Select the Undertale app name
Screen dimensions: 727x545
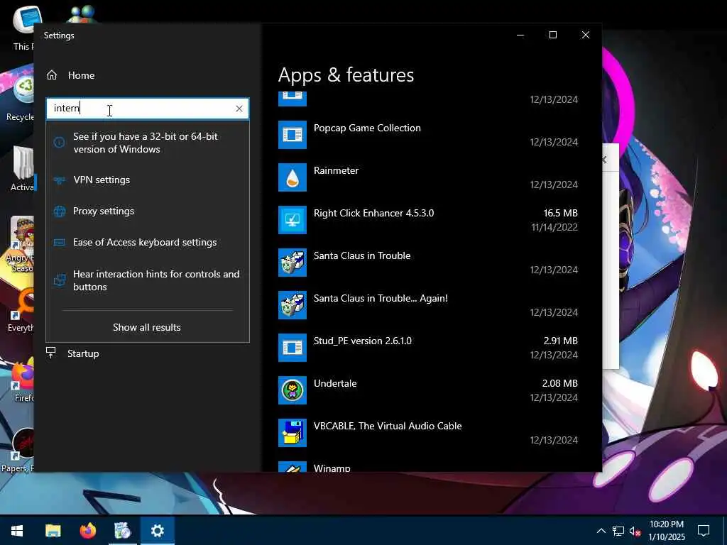pyautogui.click(x=335, y=384)
